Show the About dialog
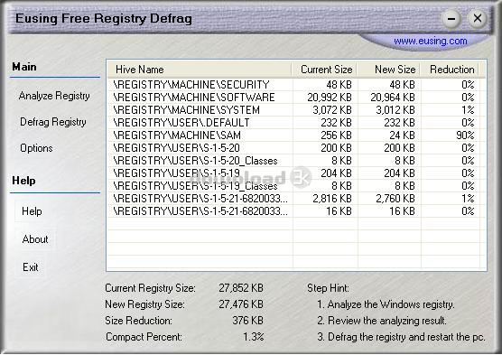Image resolution: width=502 pixels, height=355 pixels. coord(35,239)
